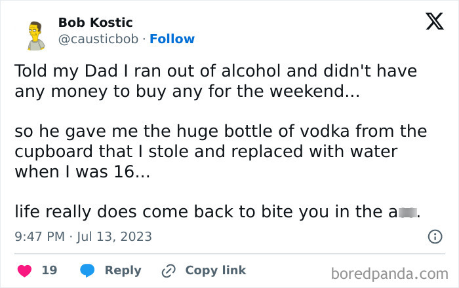The image size is (459, 288).
Task: Open the tweet info circle icon
Action: (x=434, y=236)
